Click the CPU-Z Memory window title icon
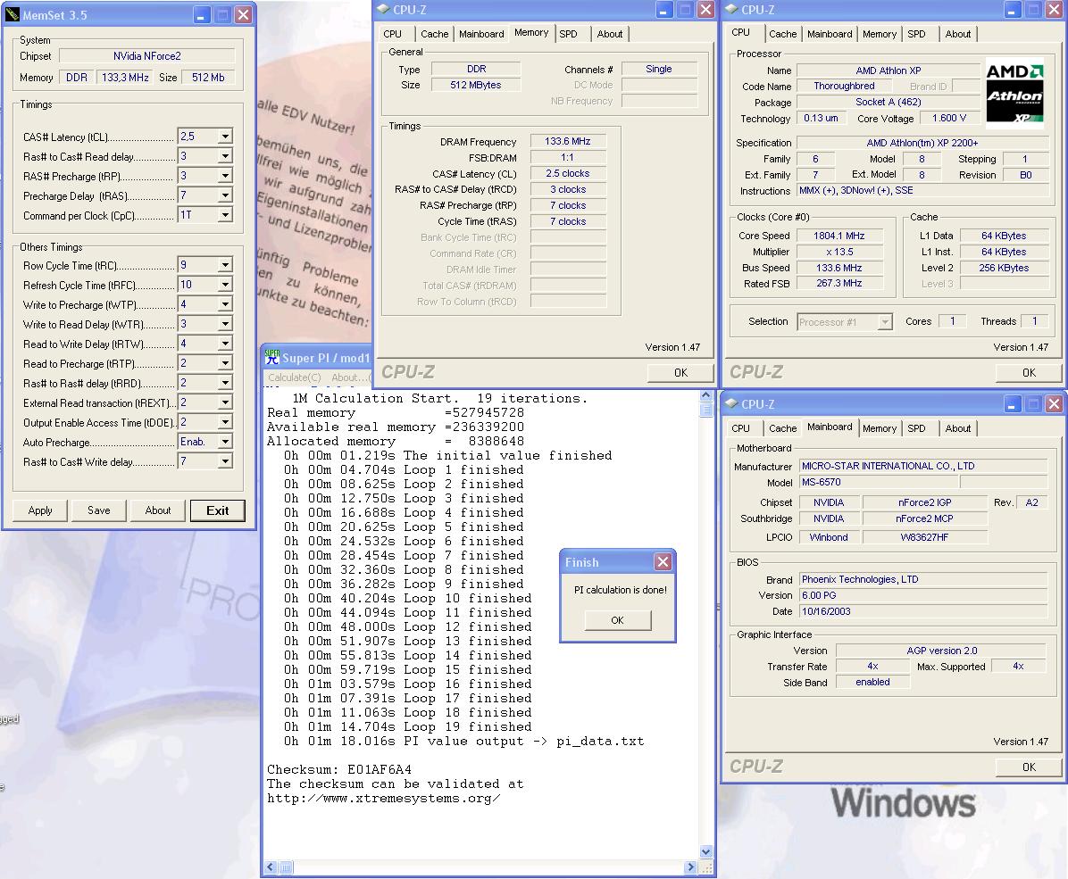 pos(383,9)
